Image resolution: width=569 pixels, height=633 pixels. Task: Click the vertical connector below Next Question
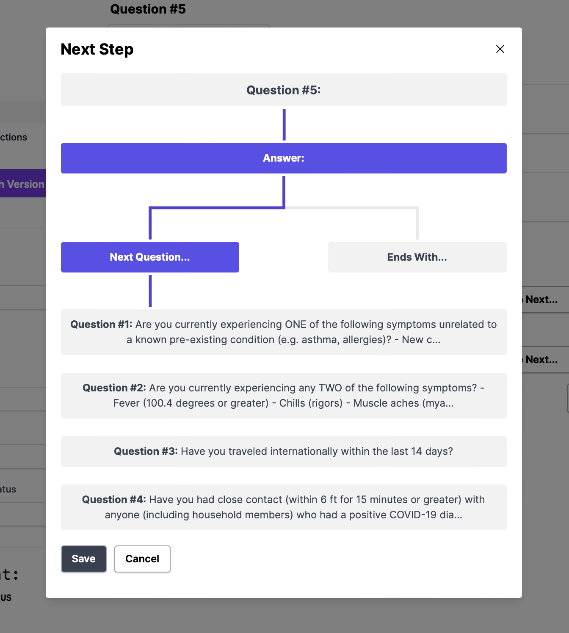[x=150, y=291]
